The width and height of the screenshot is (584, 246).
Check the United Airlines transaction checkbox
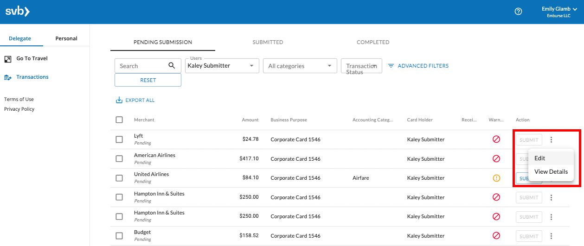coord(119,178)
